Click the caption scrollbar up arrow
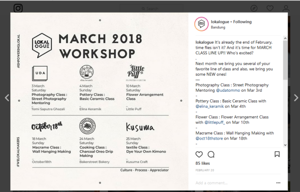 (285, 38)
